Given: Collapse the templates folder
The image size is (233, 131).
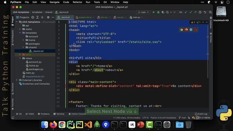Looking at the screenshot, I should [20, 33].
